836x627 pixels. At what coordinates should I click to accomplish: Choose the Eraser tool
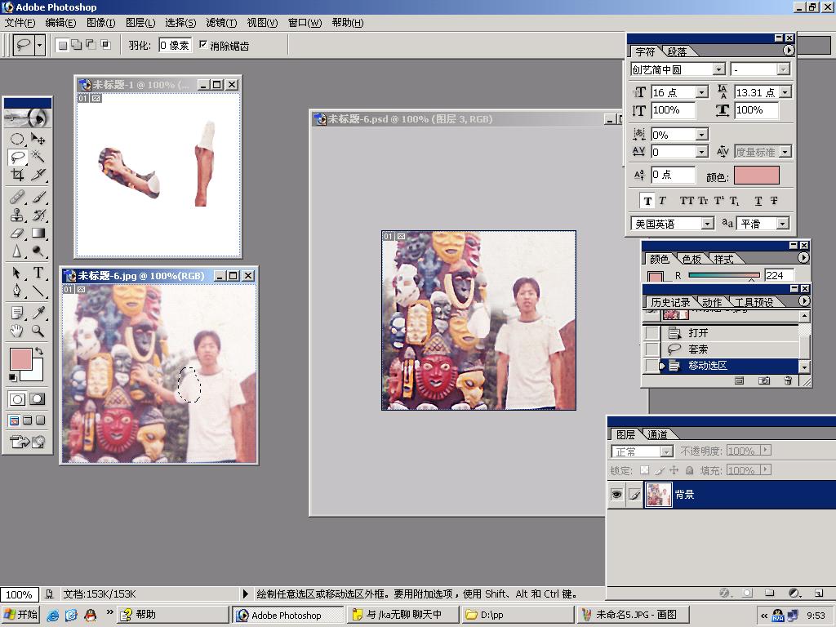click(16, 233)
